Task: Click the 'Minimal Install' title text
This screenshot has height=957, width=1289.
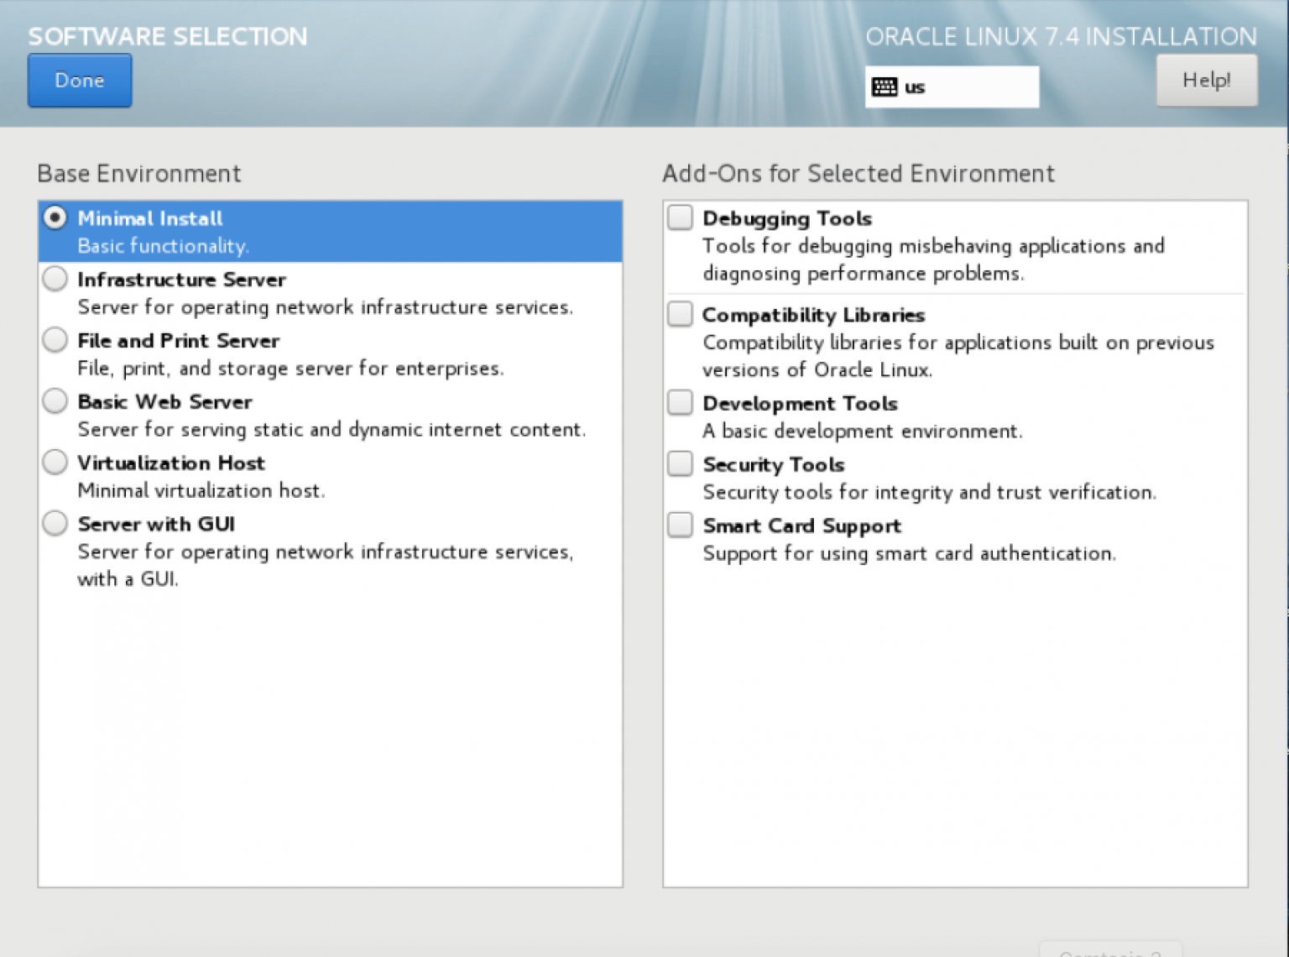Action: 150,218
